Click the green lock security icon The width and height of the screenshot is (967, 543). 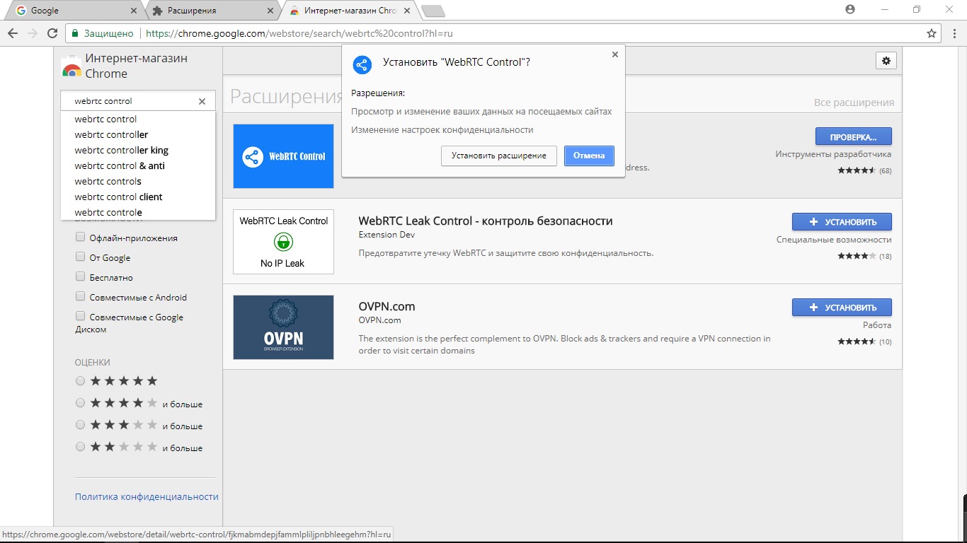pyautogui.click(x=74, y=33)
